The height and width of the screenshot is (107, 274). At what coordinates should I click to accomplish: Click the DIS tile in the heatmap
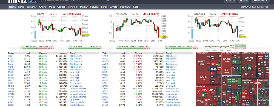235,56
